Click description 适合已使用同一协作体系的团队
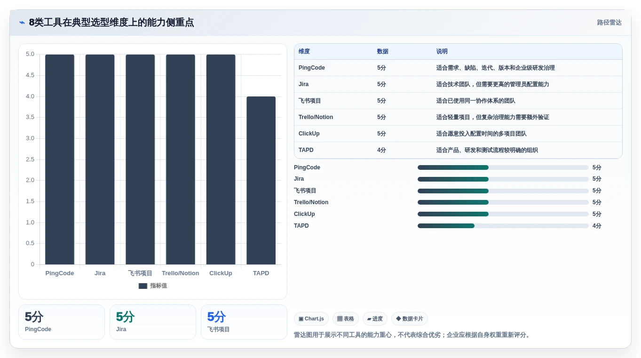641x358 pixels. coord(476,101)
